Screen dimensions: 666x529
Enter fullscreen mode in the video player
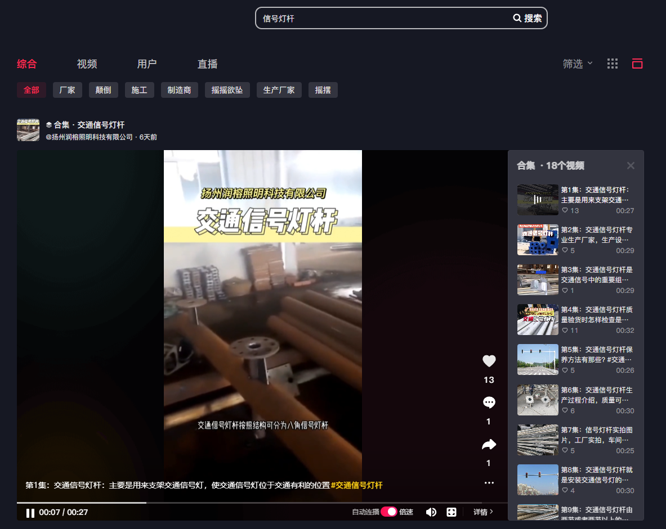click(x=452, y=512)
